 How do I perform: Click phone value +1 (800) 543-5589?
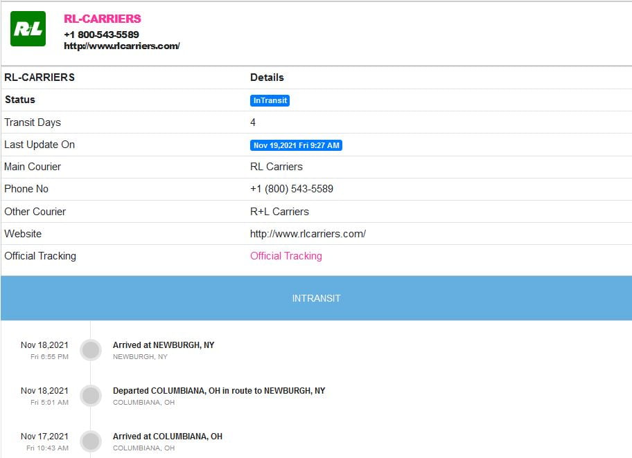[x=292, y=189]
